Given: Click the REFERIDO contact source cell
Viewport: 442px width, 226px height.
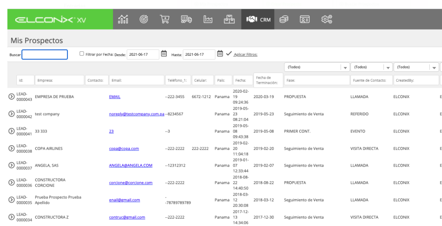Looking at the screenshot, I should tap(359, 114).
